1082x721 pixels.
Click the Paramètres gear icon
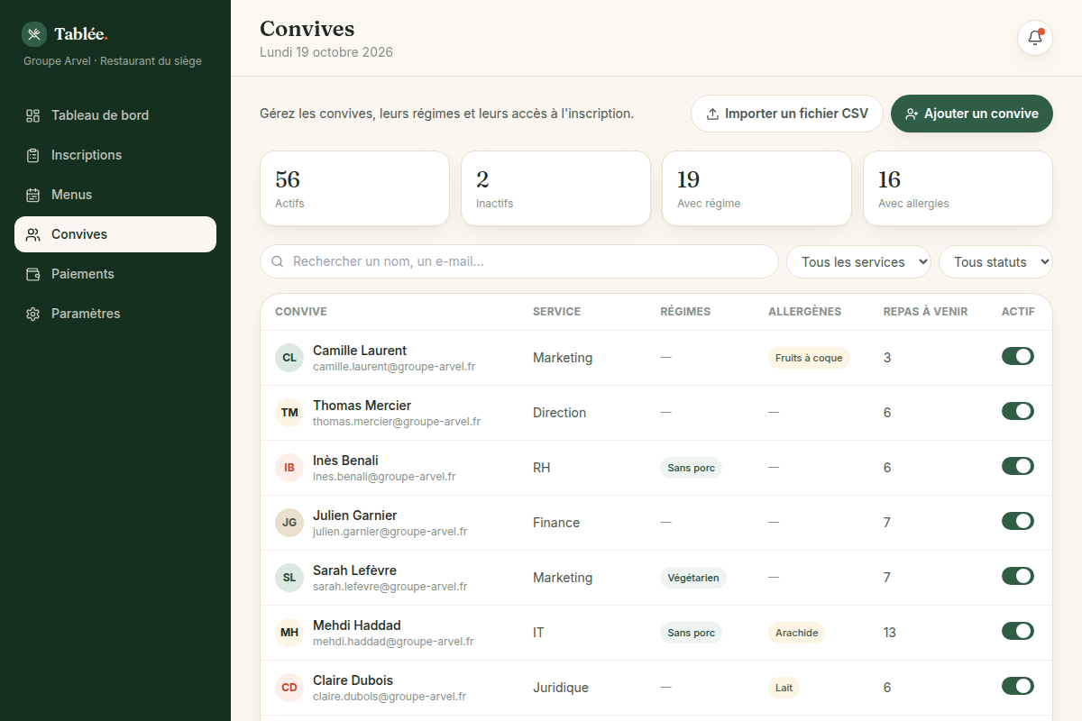click(33, 314)
